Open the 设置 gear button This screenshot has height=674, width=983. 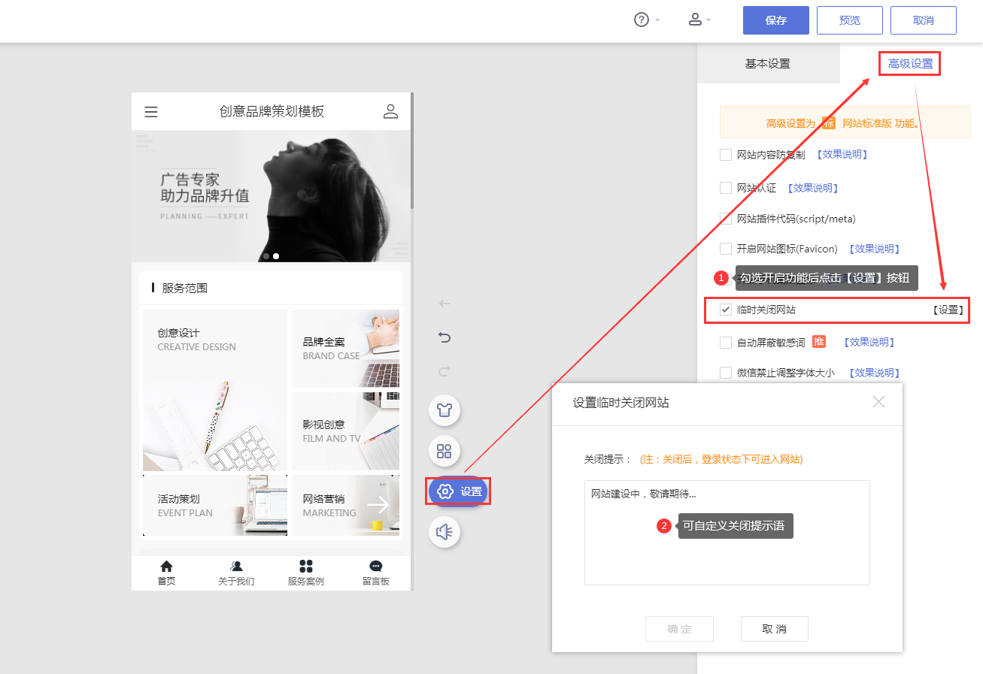pos(459,491)
